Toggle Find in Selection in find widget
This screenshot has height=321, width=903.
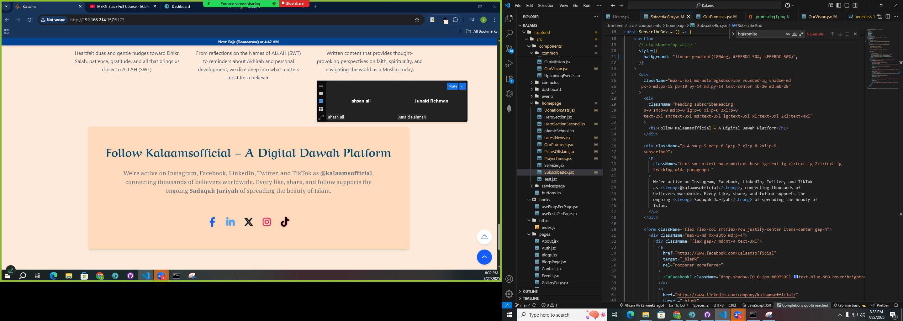coord(848,34)
